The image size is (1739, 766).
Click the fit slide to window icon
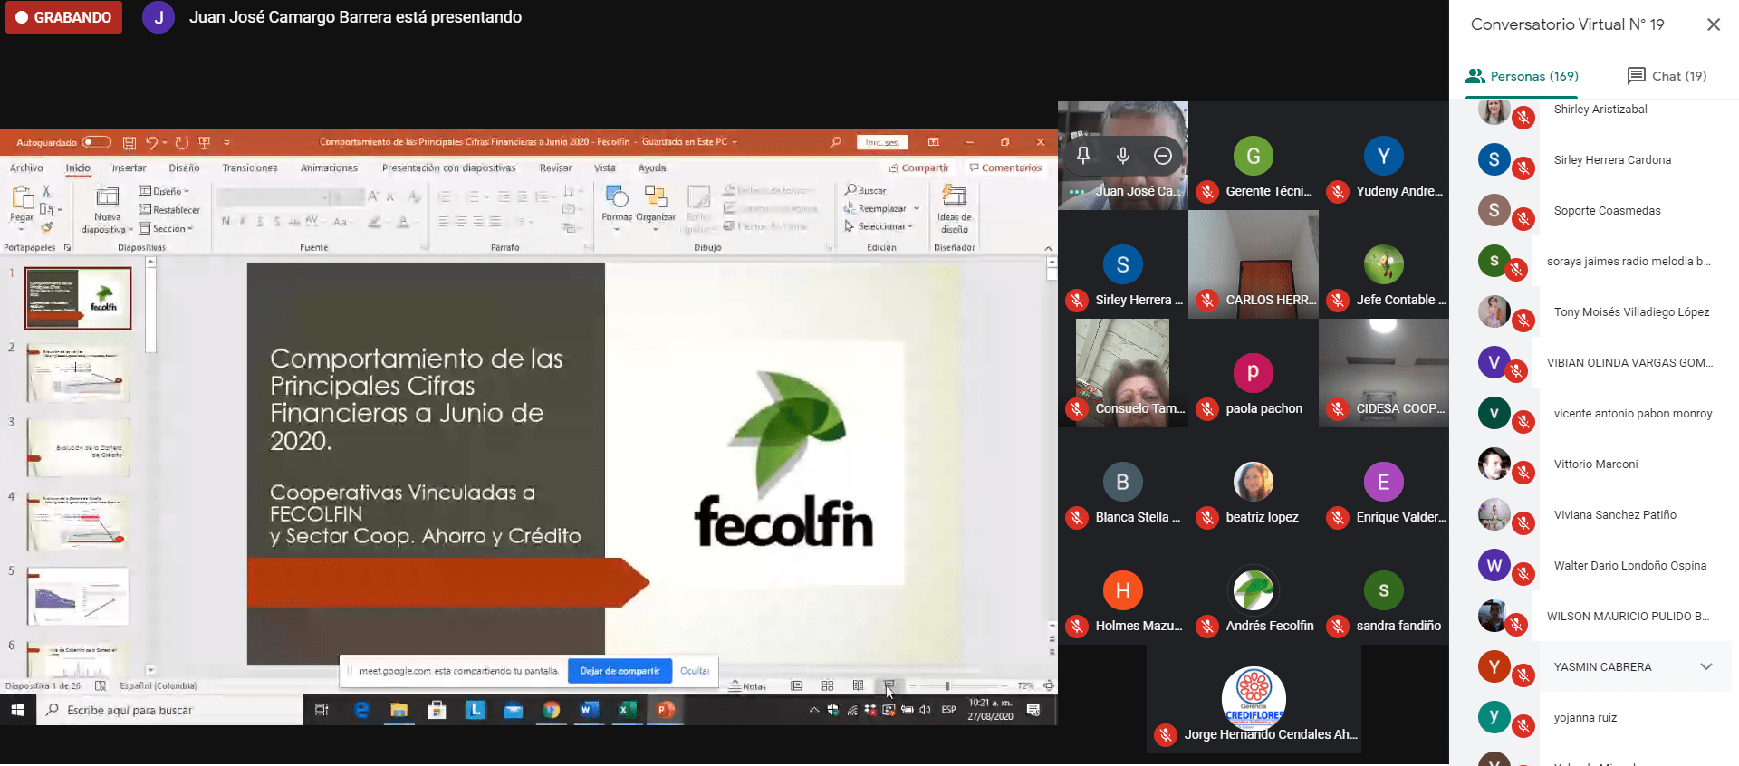pyautogui.click(x=1049, y=686)
